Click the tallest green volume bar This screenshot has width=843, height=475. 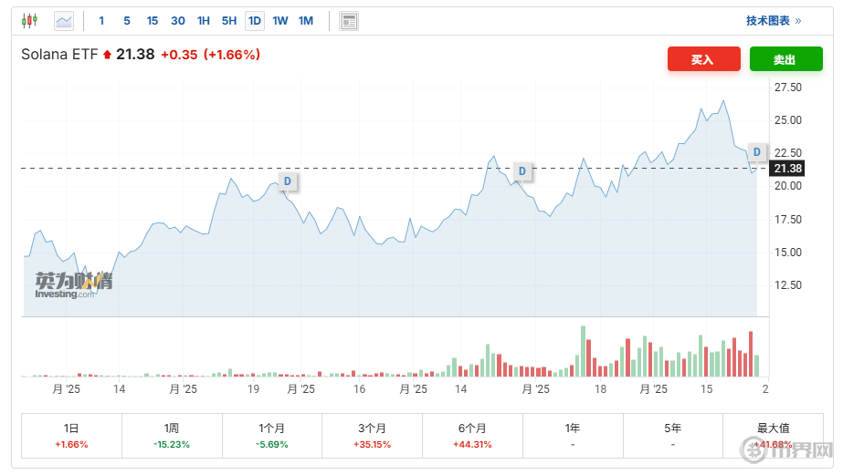pos(582,351)
